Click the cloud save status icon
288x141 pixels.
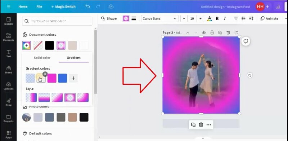point(111,6)
